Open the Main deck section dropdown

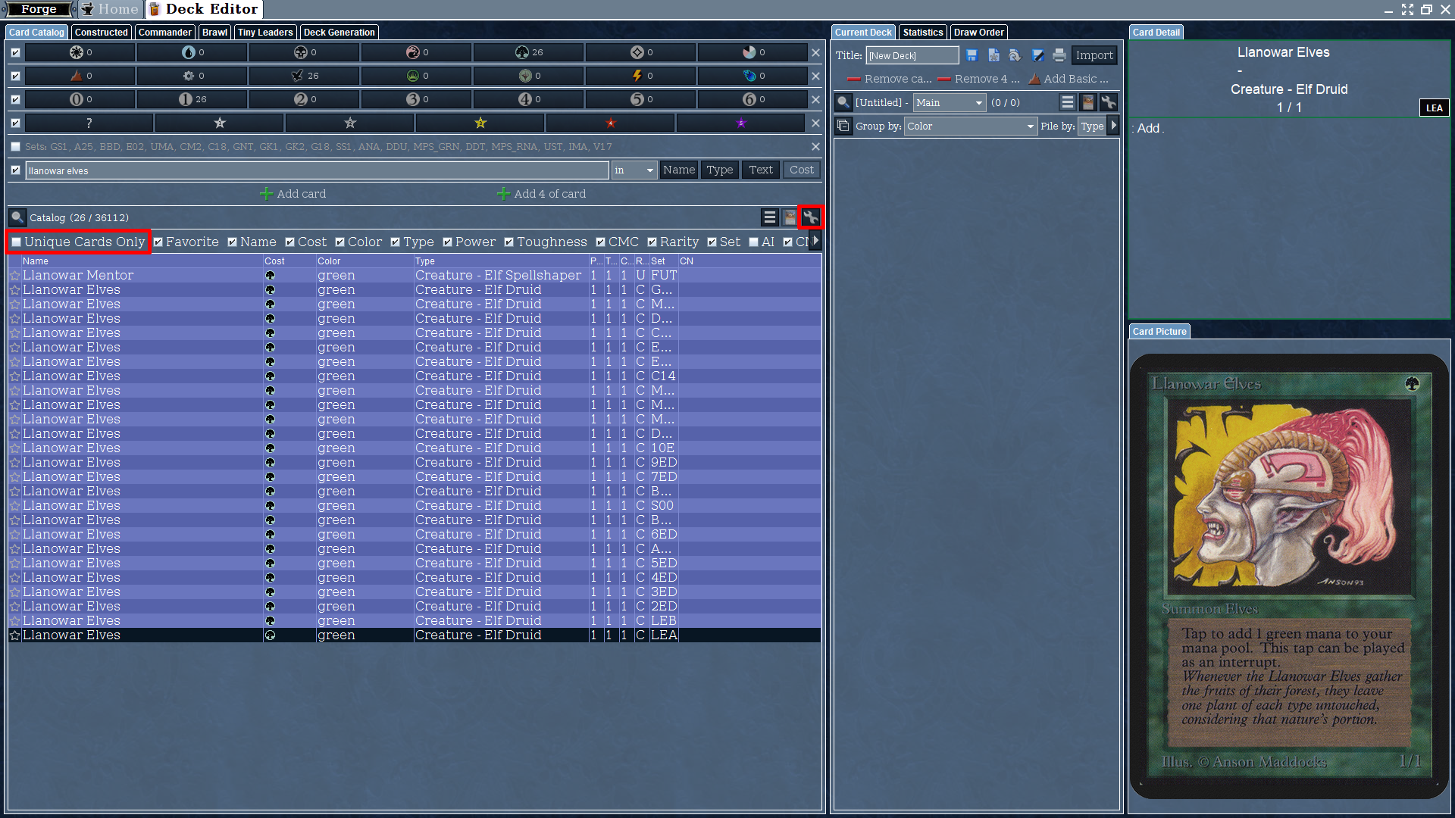pos(949,102)
